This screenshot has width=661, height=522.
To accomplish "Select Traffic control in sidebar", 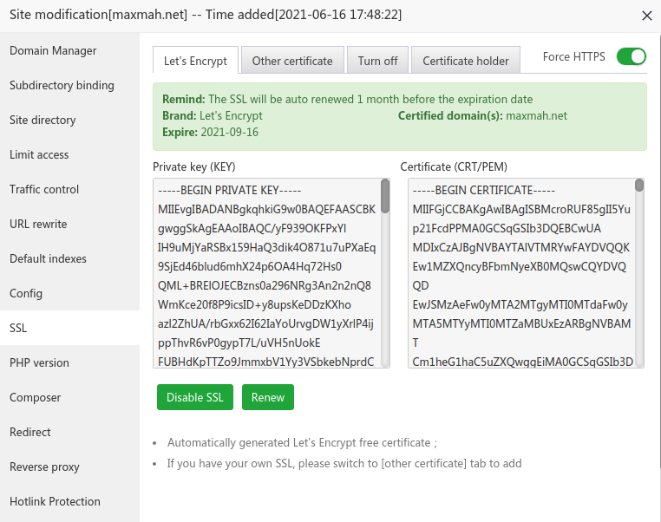I will (x=44, y=189).
